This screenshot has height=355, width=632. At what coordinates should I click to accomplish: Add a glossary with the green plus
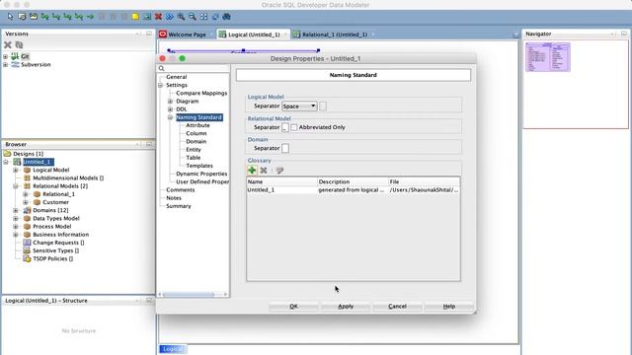coord(252,171)
